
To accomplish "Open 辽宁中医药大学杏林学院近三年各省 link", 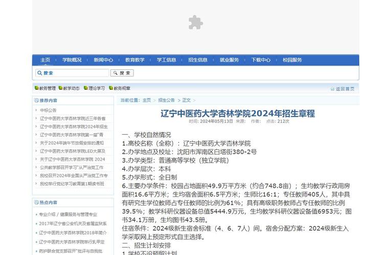I will click(x=73, y=118).
